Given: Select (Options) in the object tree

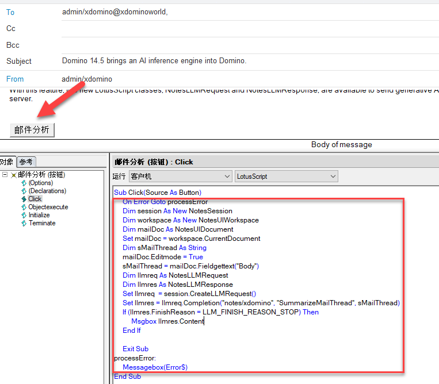Looking at the screenshot, I should [41, 183].
